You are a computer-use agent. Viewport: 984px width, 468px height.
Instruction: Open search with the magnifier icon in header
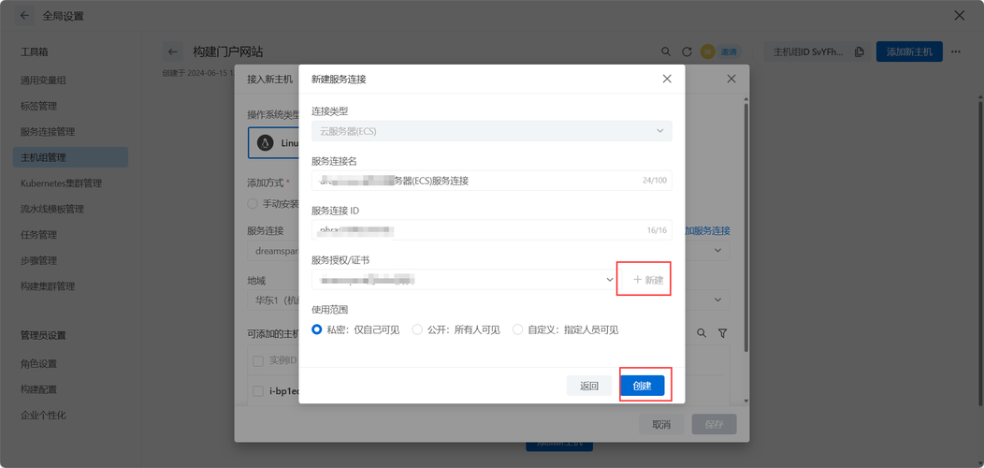point(666,51)
